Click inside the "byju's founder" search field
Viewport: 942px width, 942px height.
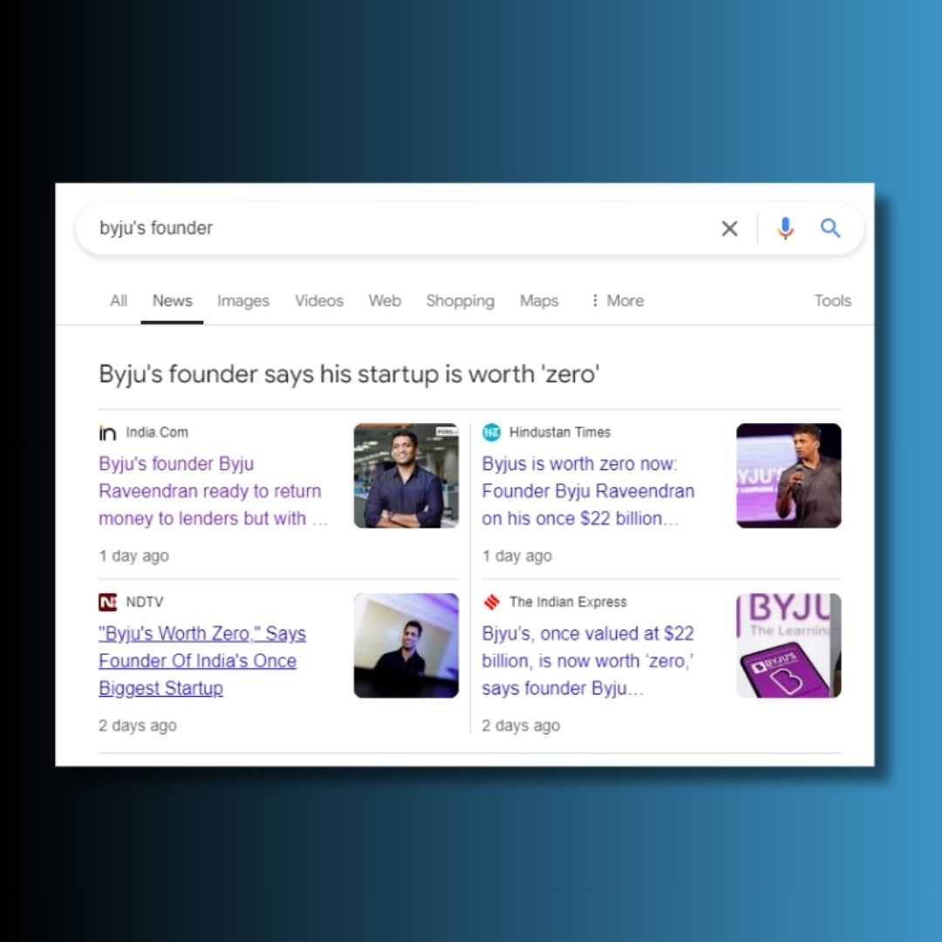pos(392,229)
